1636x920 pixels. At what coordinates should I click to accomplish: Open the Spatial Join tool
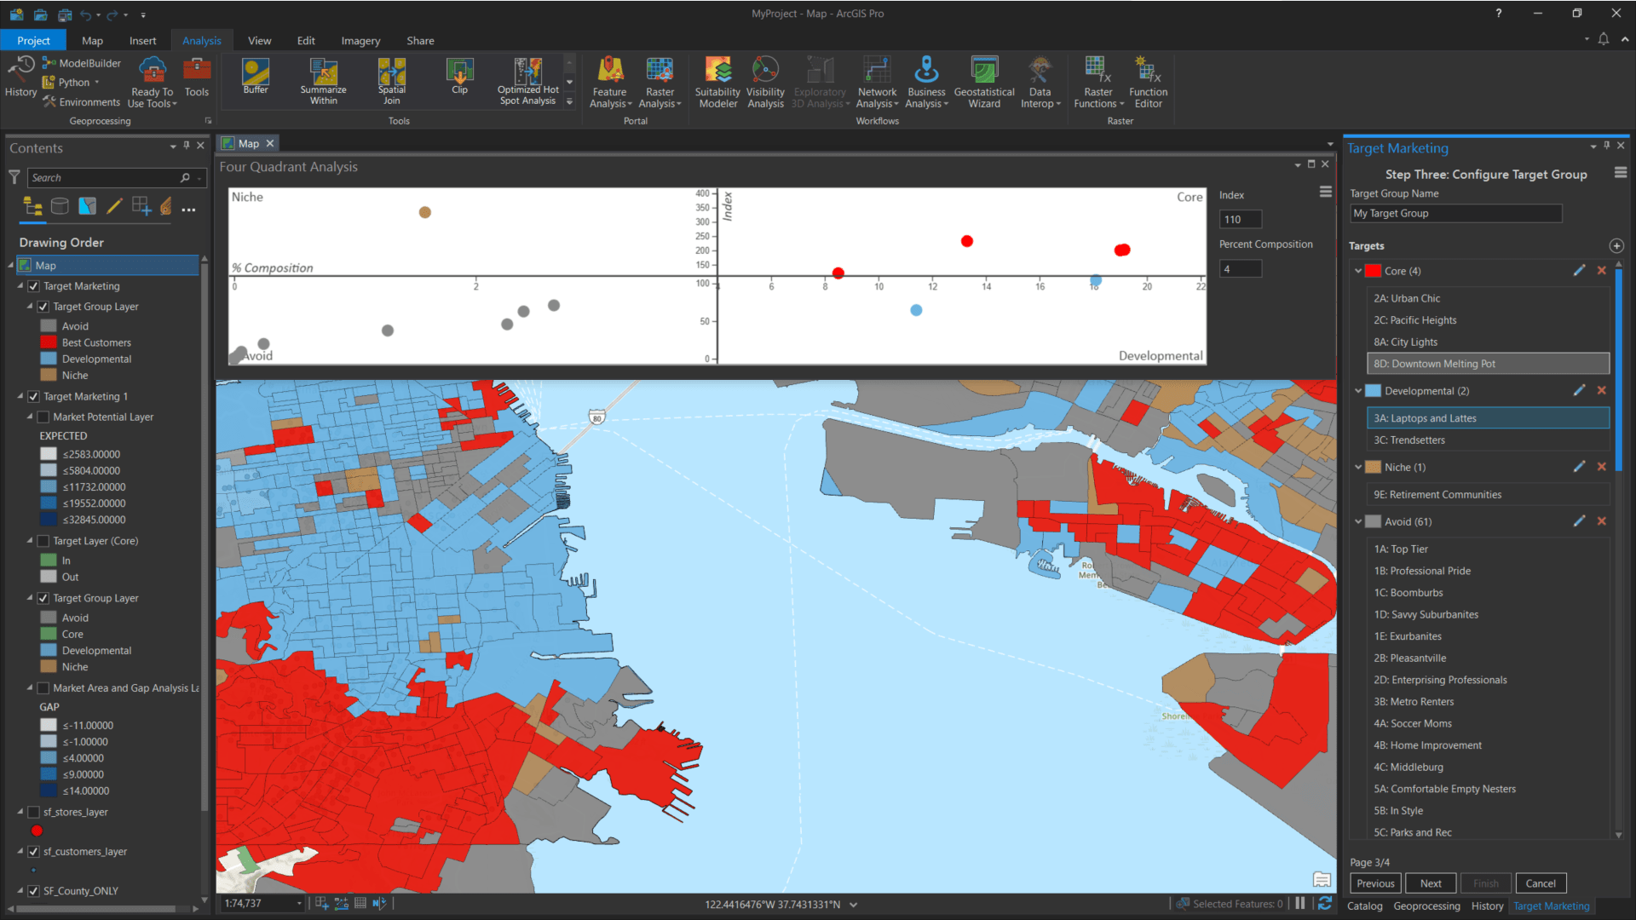391,82
